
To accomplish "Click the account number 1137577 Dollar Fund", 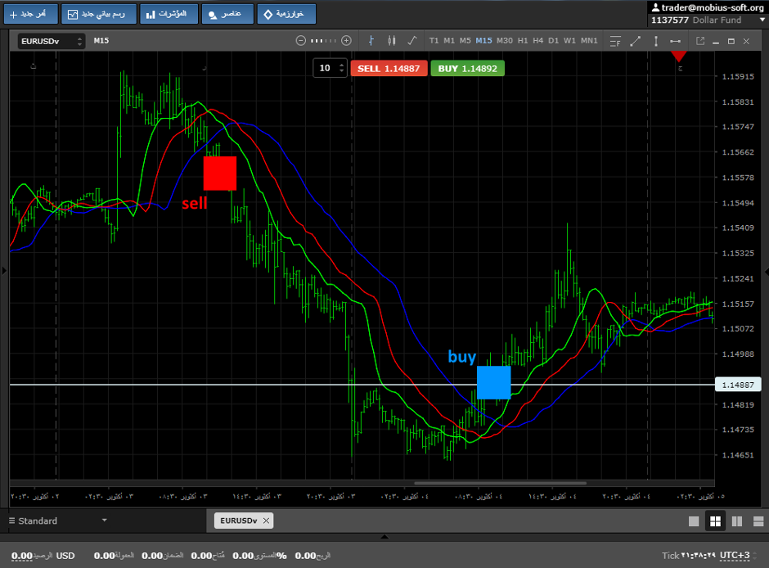I will click(696, 20).
